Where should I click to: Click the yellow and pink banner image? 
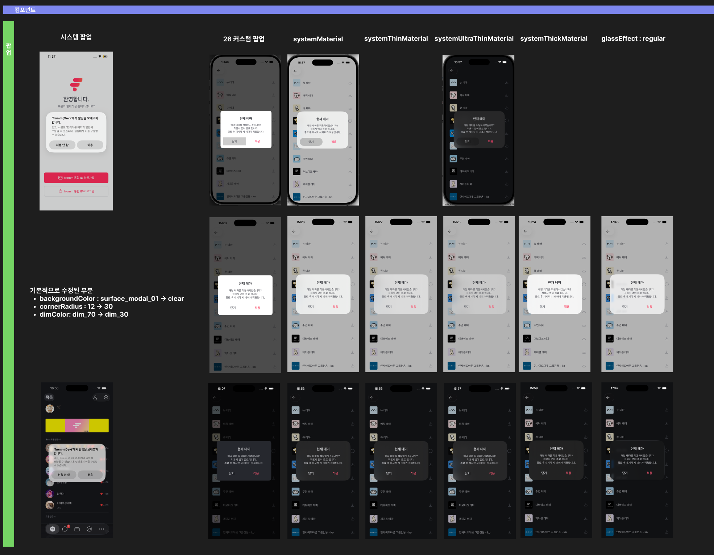pos(77,425)
